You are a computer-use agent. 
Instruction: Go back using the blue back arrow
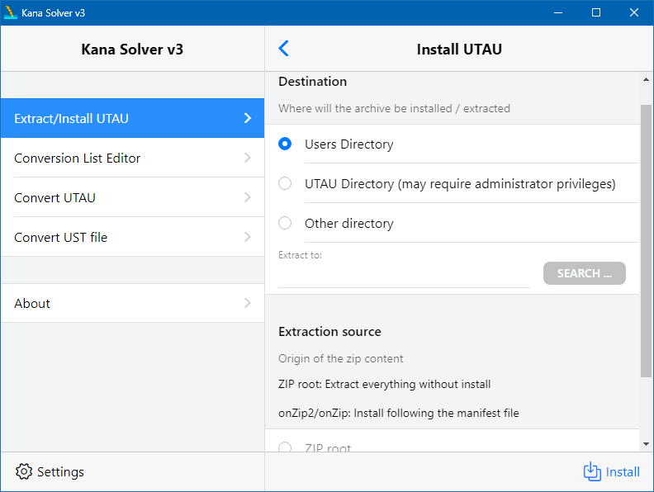pos(283,49)
